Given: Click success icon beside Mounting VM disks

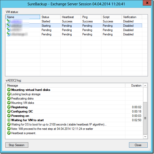Looking at the screenshot, I should [x=9, y=103].
